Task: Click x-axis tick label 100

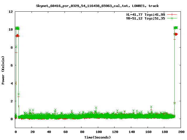Action: pyautogui.click(x=99, y=132)
